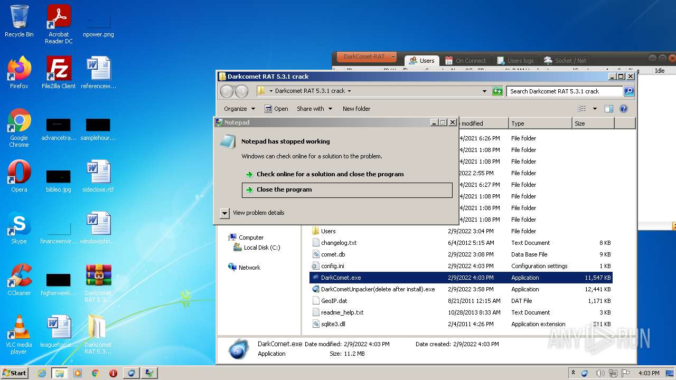Select Google Chrome desktop icon
This screenshot has height=380, width=676.
point(19,128)
